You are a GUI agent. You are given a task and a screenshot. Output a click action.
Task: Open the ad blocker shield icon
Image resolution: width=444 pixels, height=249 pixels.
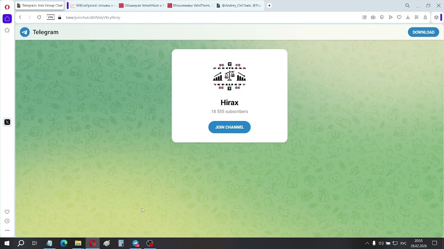click(x=382, y=17)
